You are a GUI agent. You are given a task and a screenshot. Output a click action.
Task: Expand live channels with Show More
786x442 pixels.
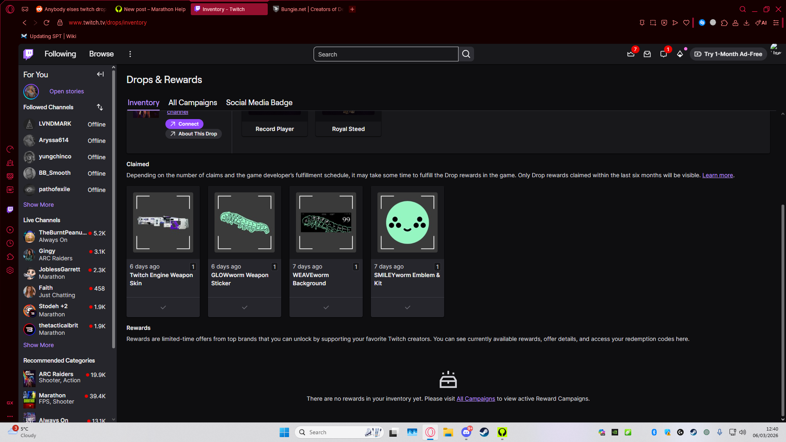coord(38,345)
